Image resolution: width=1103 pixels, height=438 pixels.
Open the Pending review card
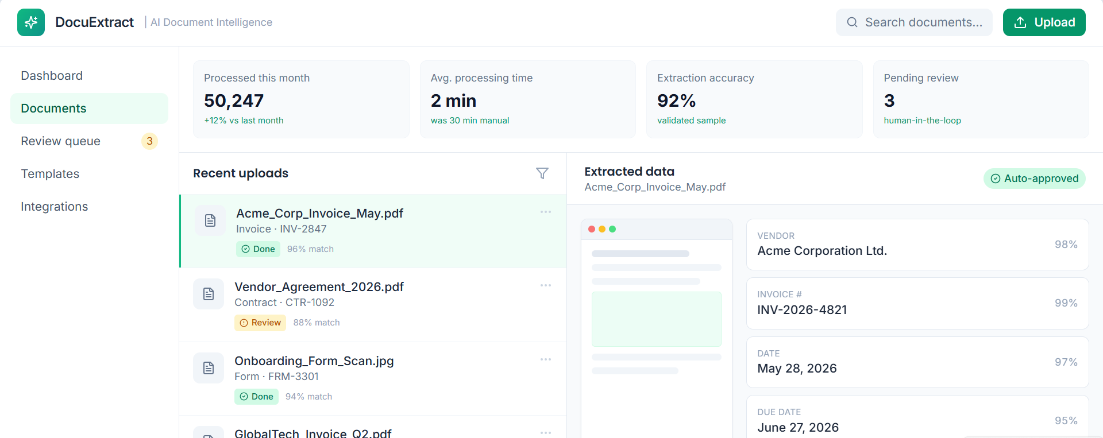pos(981,99)
